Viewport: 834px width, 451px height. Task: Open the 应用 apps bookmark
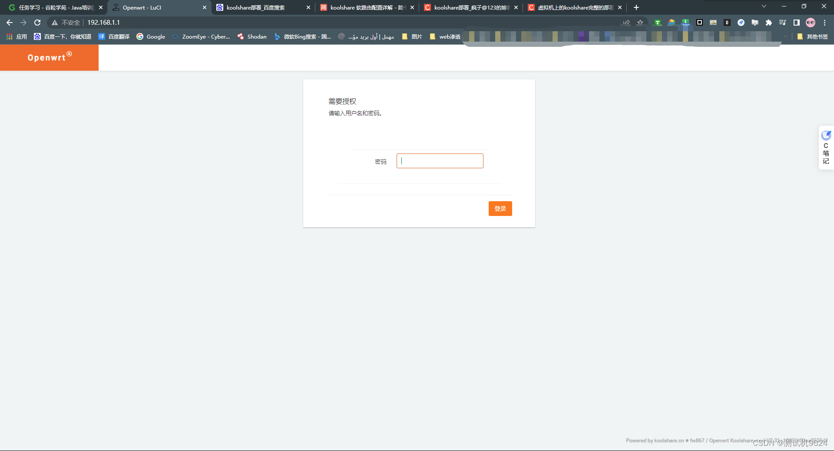17,37
